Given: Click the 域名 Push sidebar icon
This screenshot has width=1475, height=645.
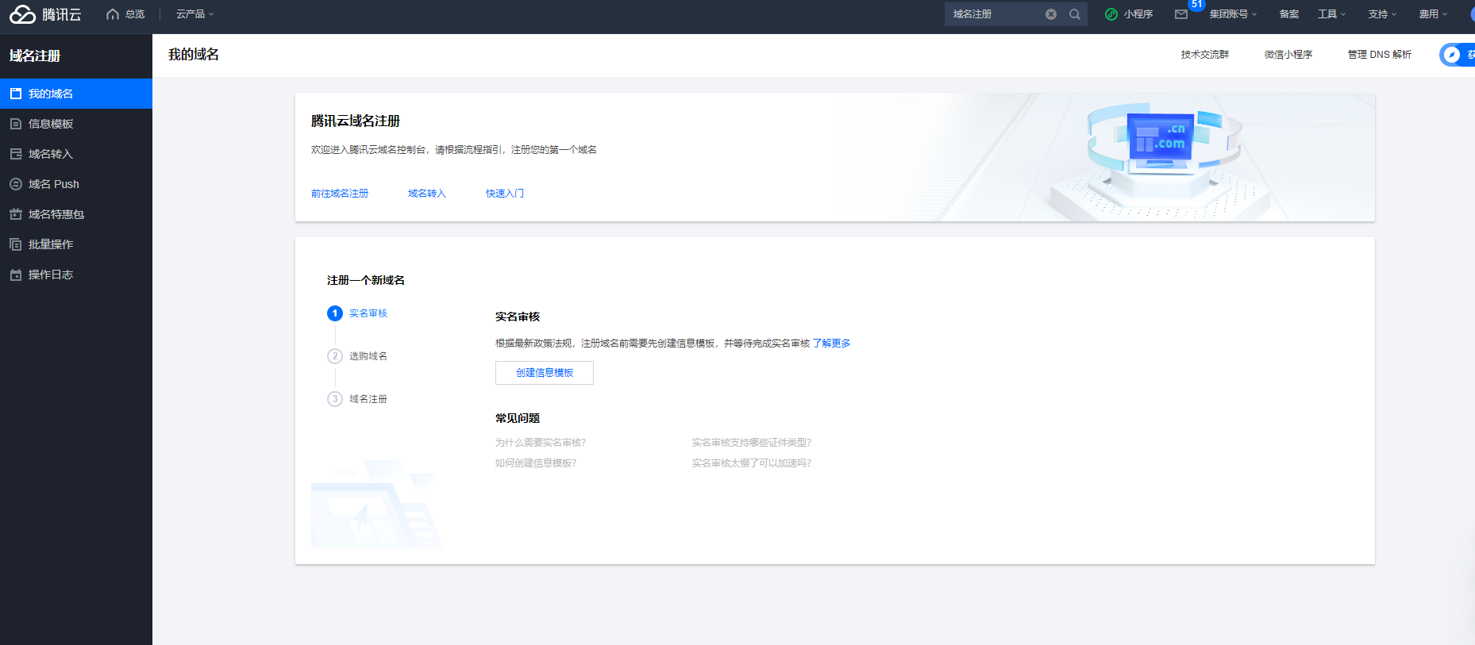Looking at the screenshot, I should (x=16, y=184).
